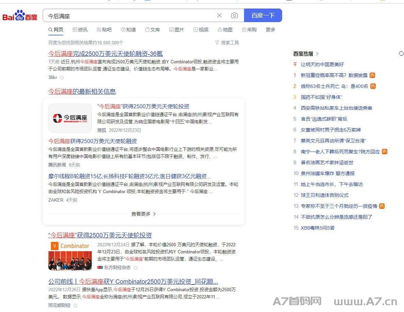Expand 查看更多 in news card

click(144, 214)
